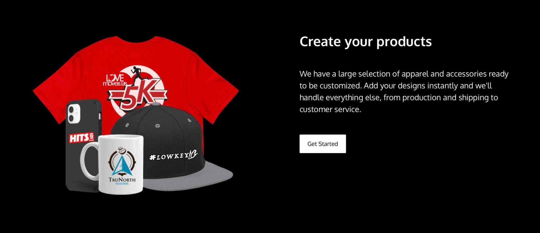Viewport: 540px width, 233px height.
Task: Click the HITS 101 logo on phone case
Action: [x=82, y=137]
